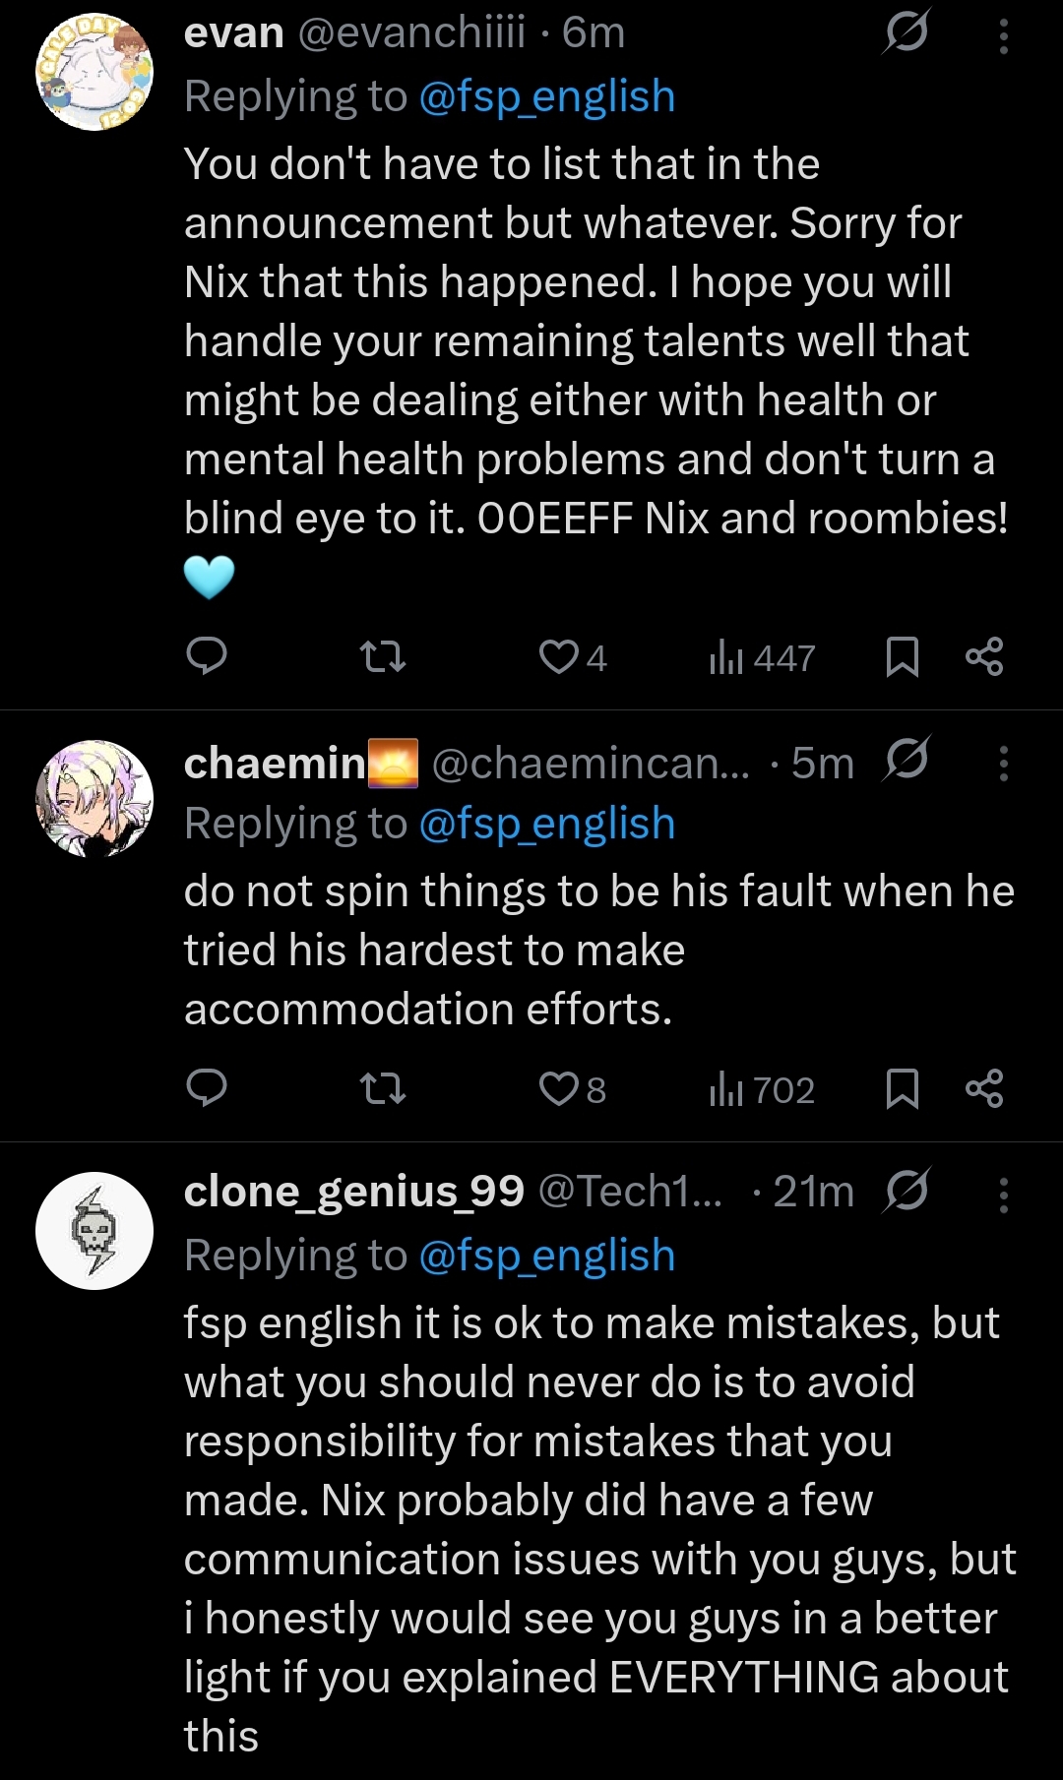Open clone_genius_99's skull avatar

point(94,1230)
